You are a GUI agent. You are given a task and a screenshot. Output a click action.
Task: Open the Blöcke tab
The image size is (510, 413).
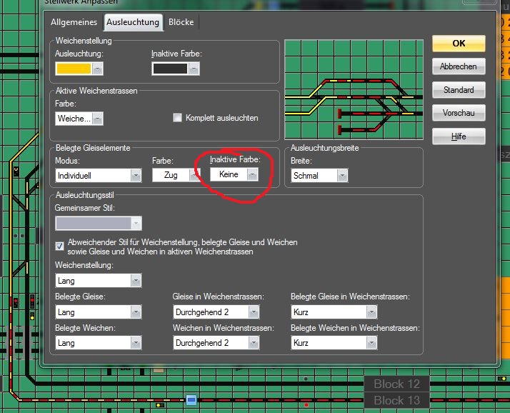click(x=181, y=23)
